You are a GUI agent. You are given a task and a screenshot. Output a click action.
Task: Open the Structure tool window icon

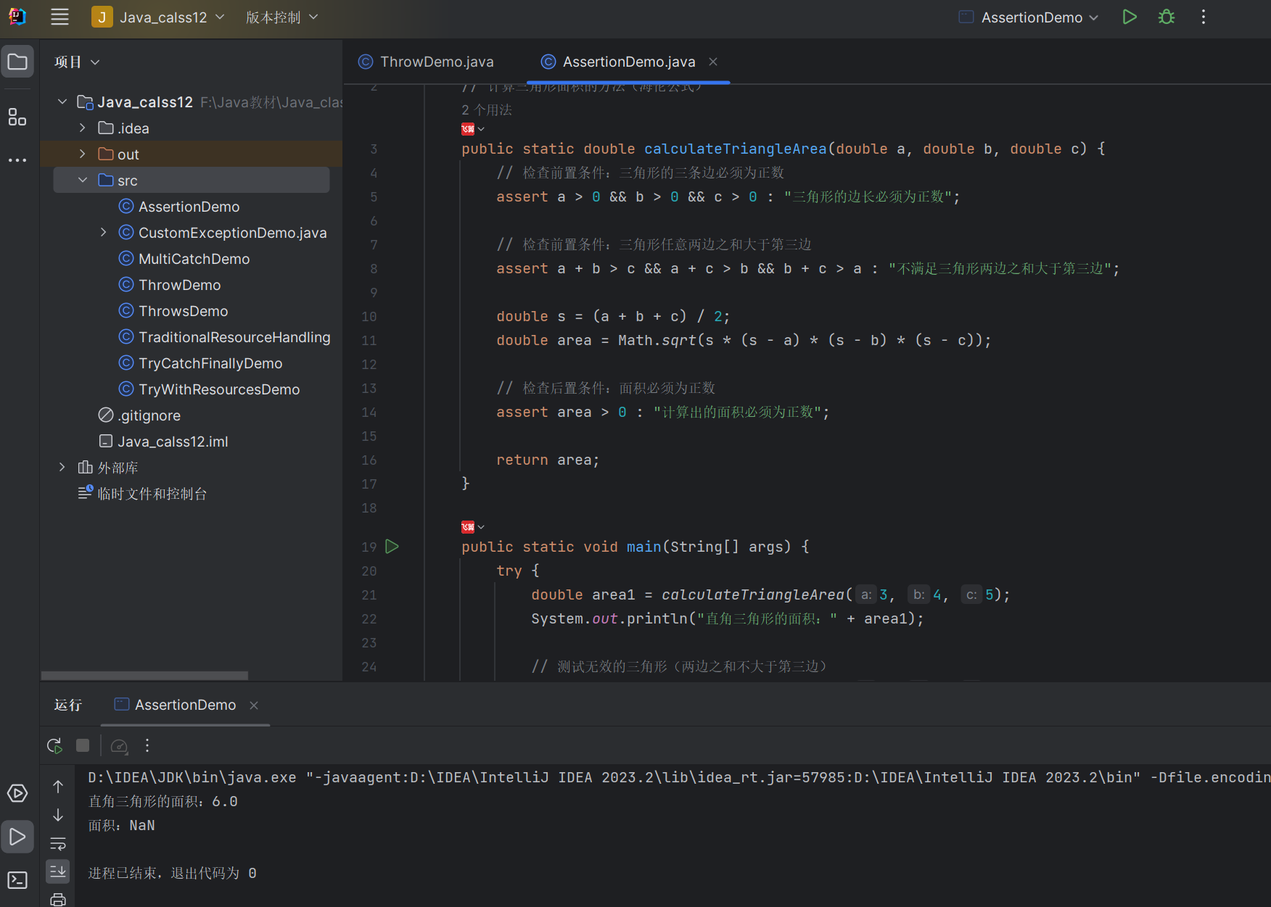point(17,117)
